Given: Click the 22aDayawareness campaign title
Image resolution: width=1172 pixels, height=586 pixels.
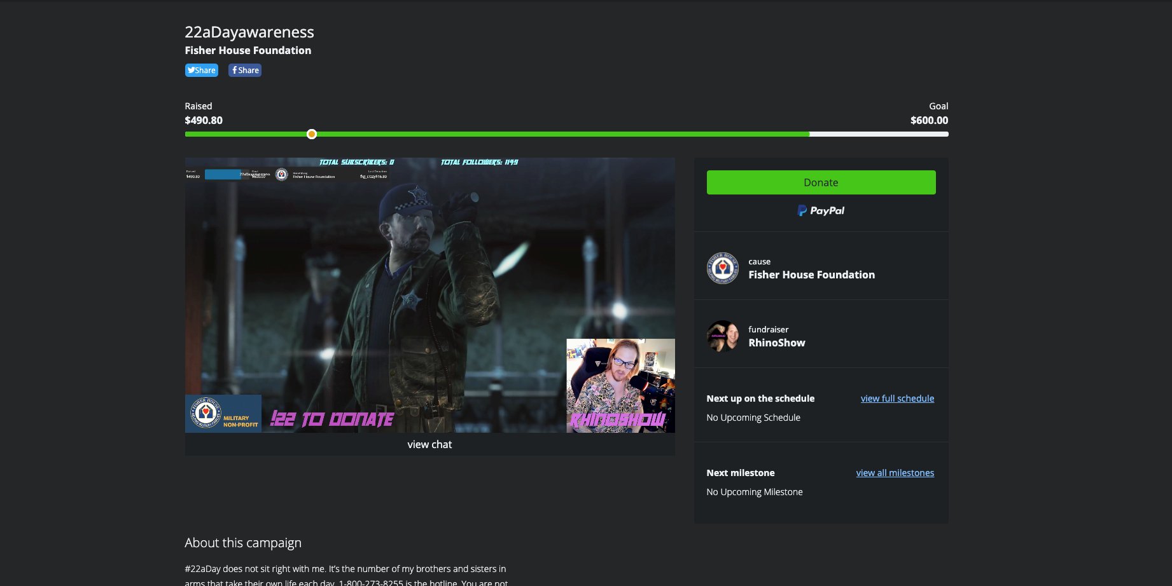Looking at the screenshot, I should tap(249, 32).
